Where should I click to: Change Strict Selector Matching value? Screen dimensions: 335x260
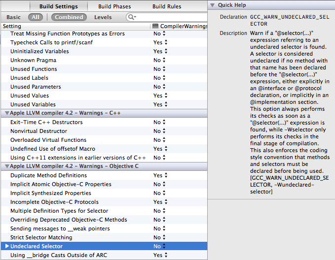pyautogui.click(x=160, y=237)
